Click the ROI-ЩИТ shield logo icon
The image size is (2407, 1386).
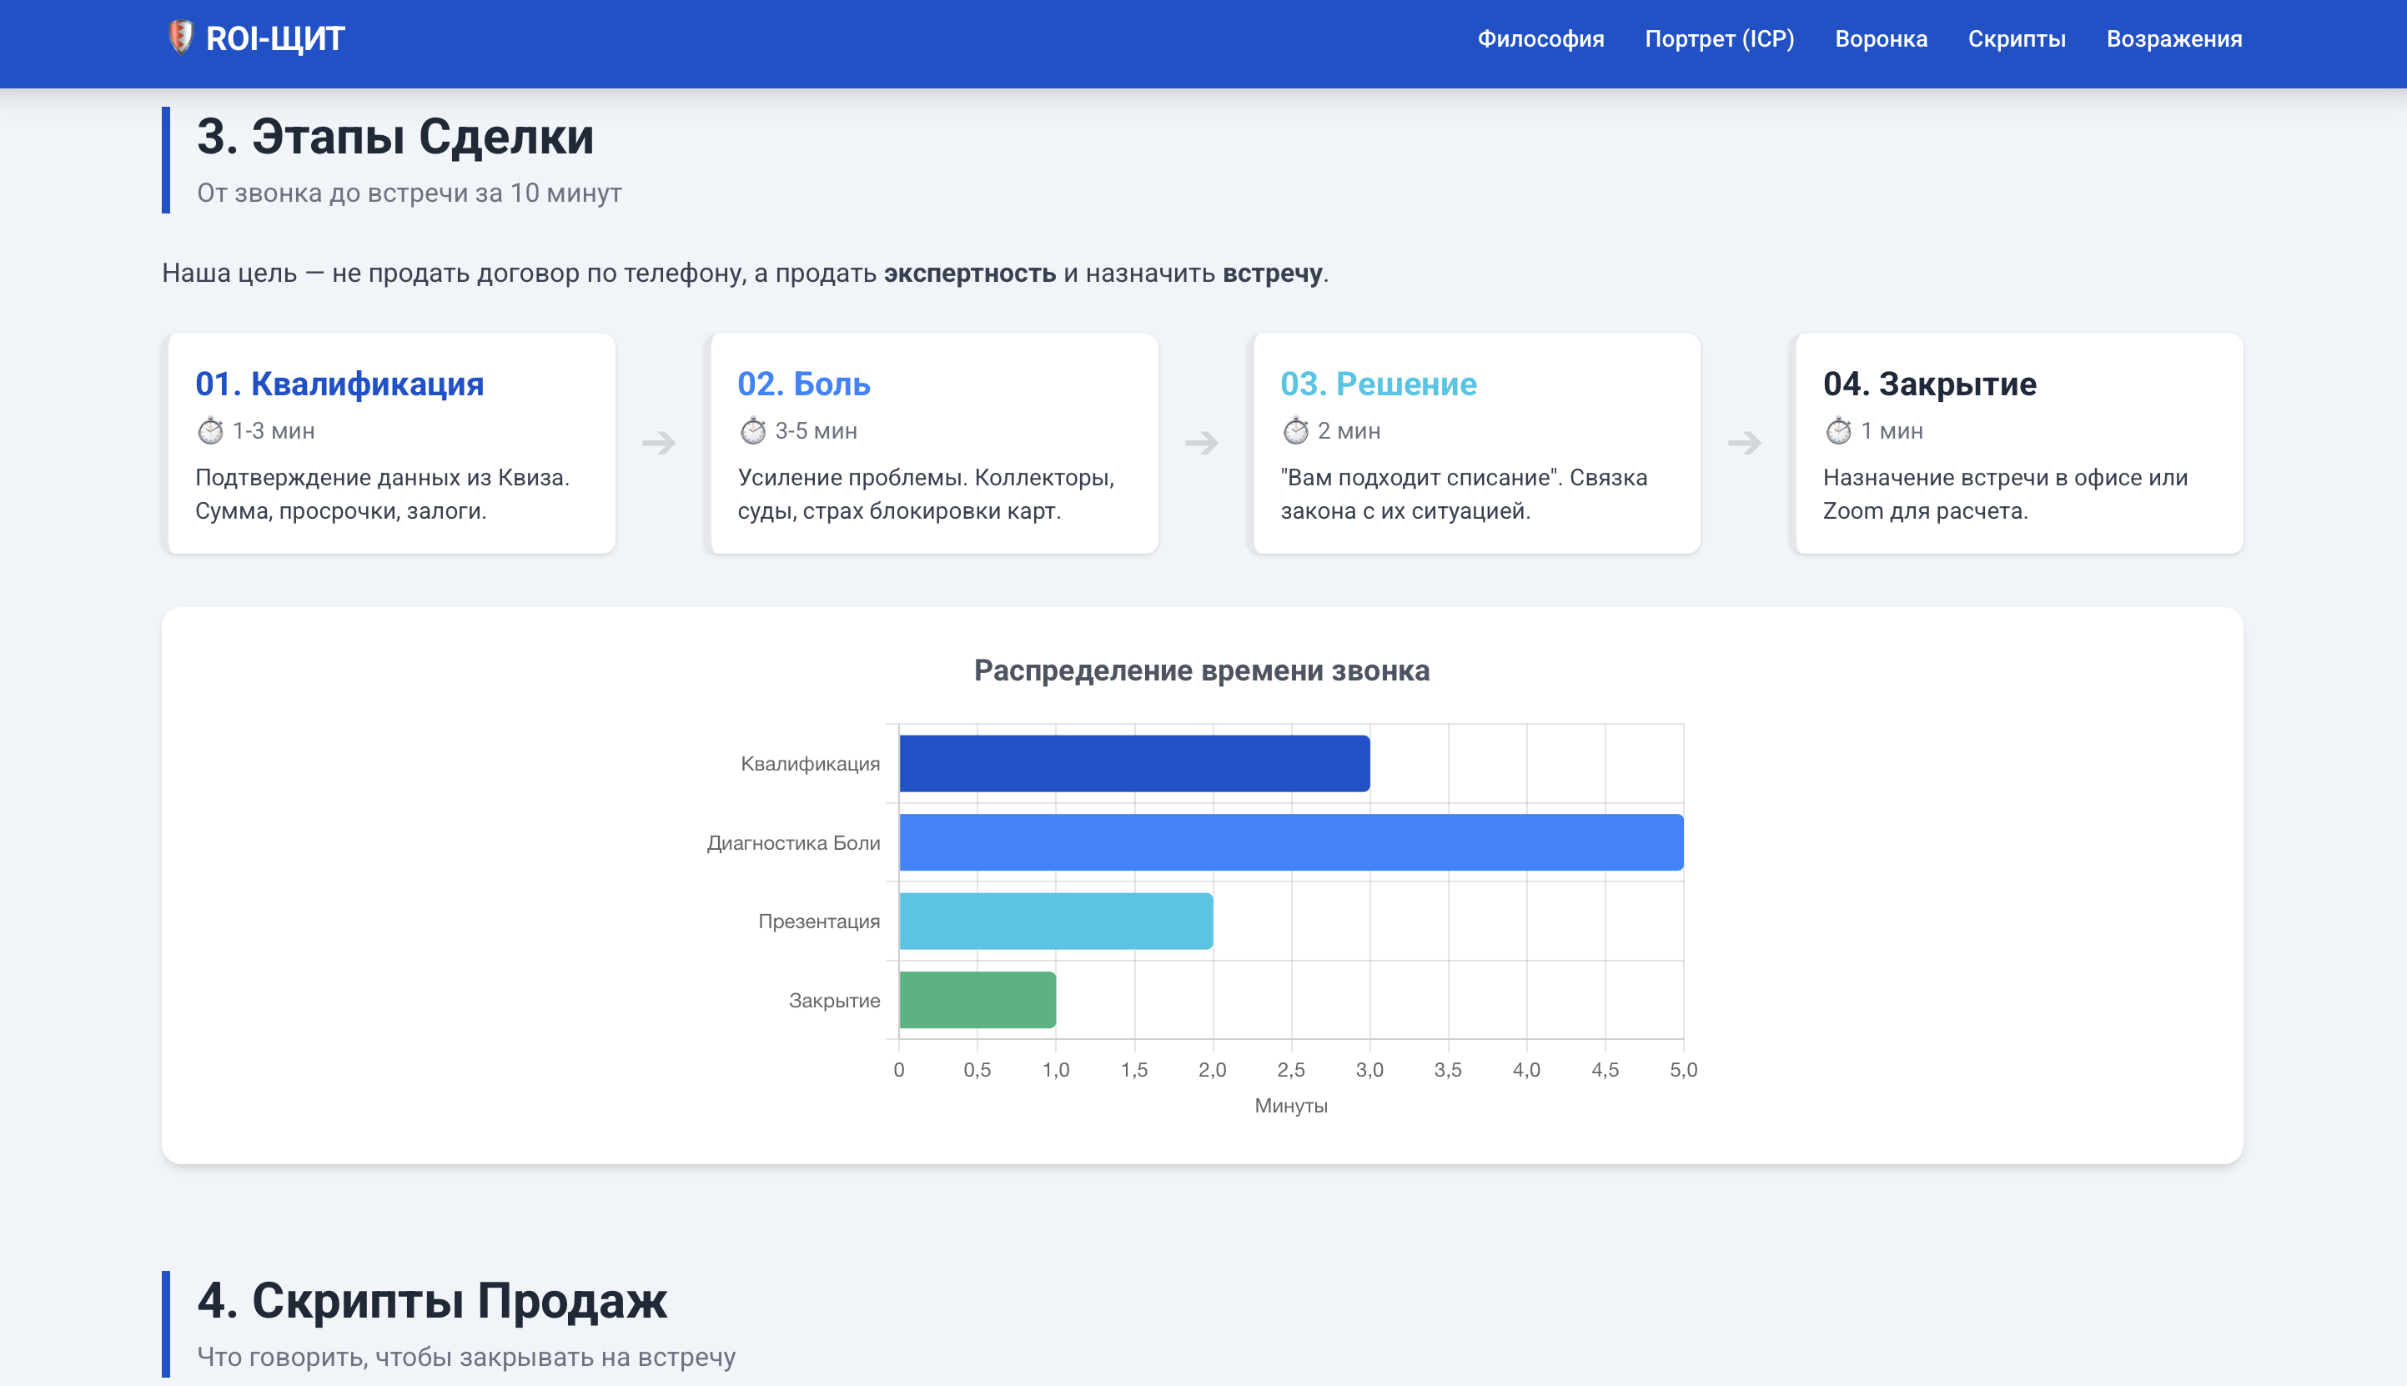coord(180,38)
